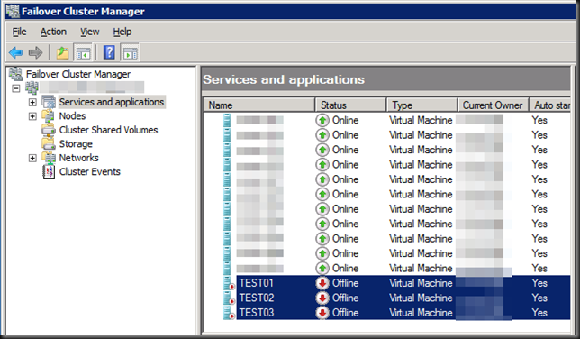Click Virtual Machine type text for TEST02

(421, 298)
